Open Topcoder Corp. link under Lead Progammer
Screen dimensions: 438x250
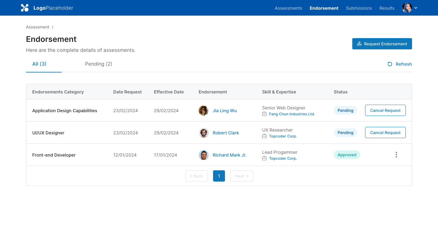pos(283,158)
